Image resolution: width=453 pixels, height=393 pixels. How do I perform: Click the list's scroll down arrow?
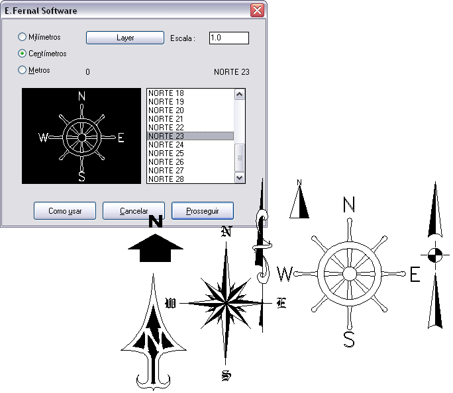click(240, 178)
